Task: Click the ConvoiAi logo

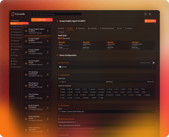Action: coord(18,14)
